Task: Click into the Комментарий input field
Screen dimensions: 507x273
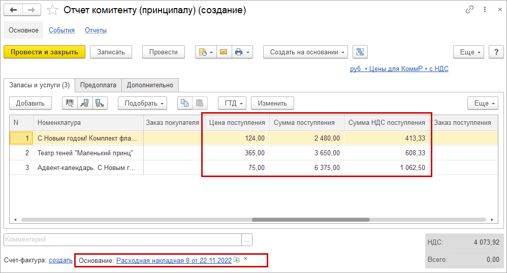Action: click(x=122, y=240)
